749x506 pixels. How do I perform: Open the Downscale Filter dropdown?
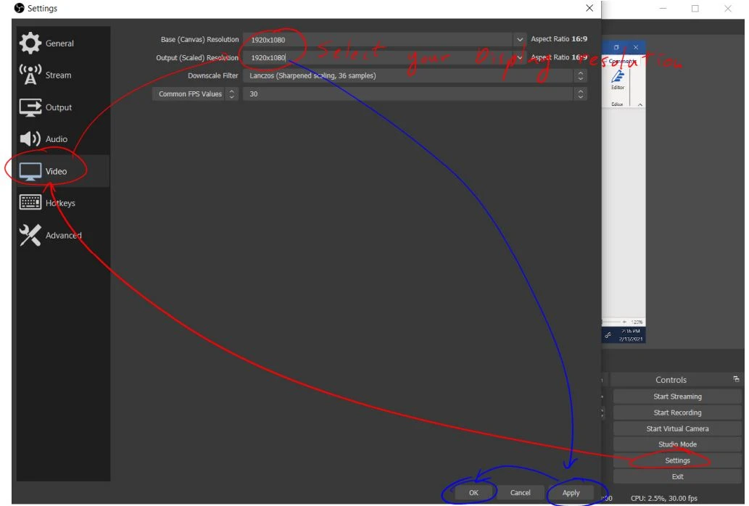point(579,75)
